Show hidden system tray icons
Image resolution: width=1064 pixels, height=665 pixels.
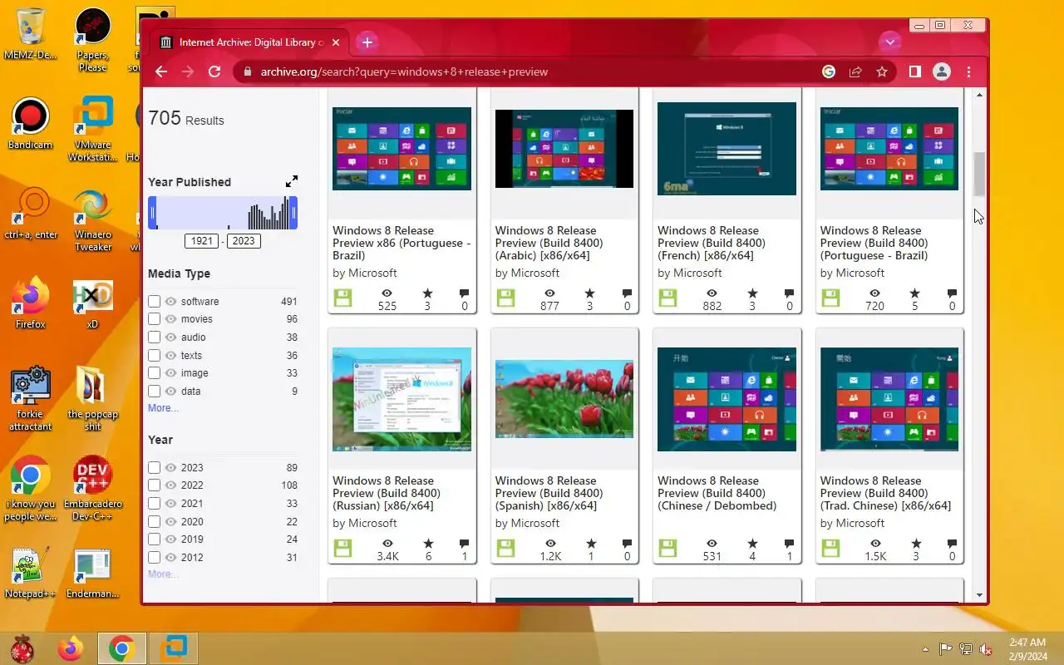(925, 649)
